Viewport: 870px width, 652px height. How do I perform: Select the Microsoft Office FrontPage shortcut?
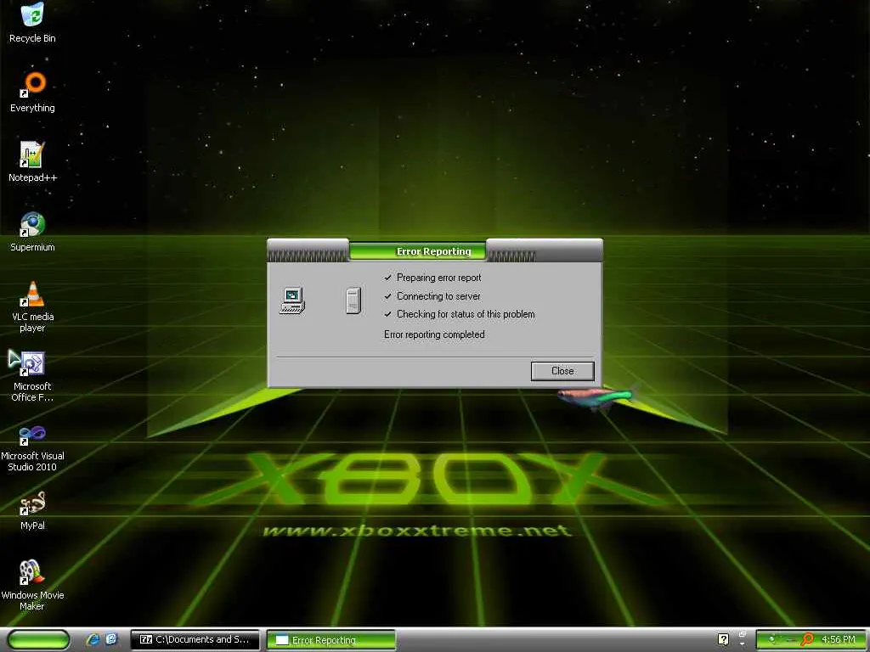(x=32, y=375)
